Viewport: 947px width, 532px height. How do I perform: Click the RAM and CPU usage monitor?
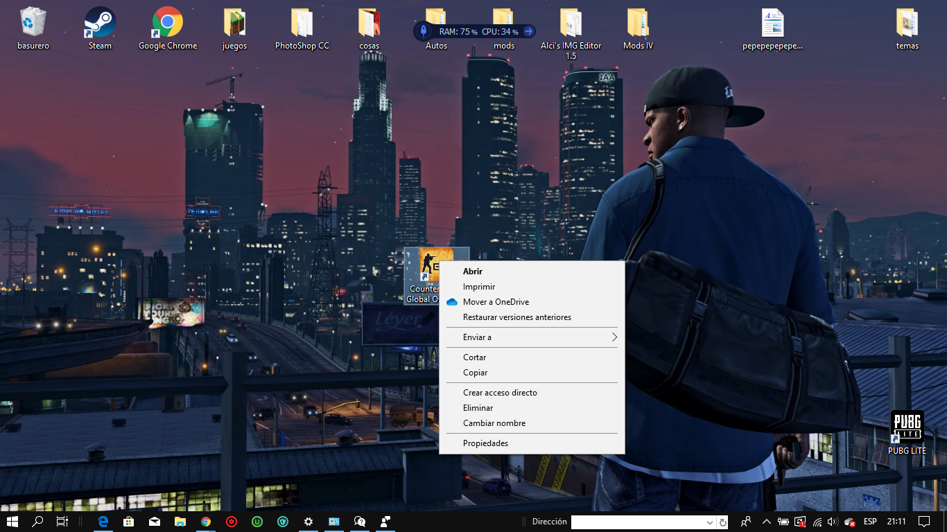coord(475,30)
